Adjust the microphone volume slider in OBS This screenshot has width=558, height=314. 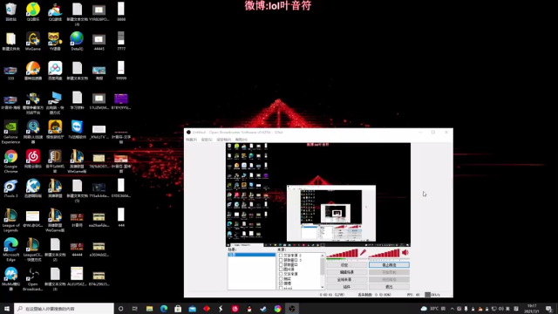point(342,253)
